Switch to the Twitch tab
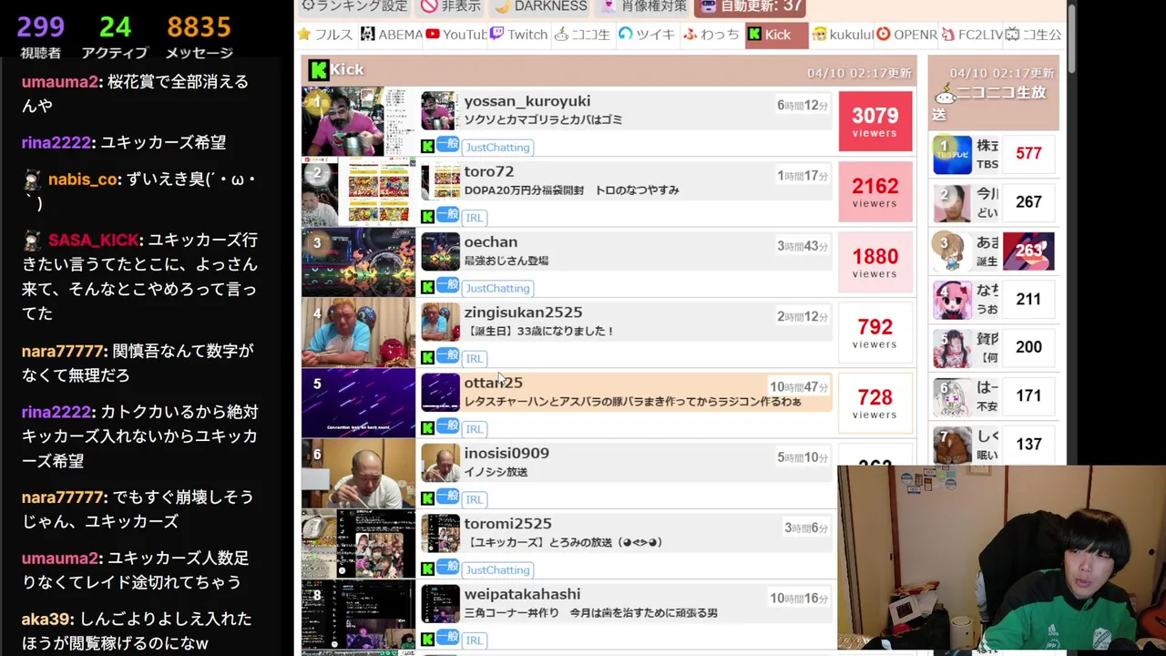 click(x=518, y=35)
